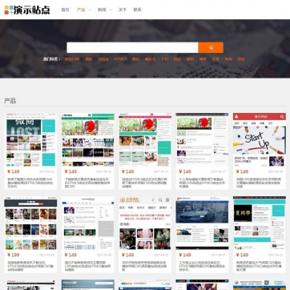Viewport: 290px width, 290px height.
Task: Select the 模板 hot tag
Action: tap(89, 59)
